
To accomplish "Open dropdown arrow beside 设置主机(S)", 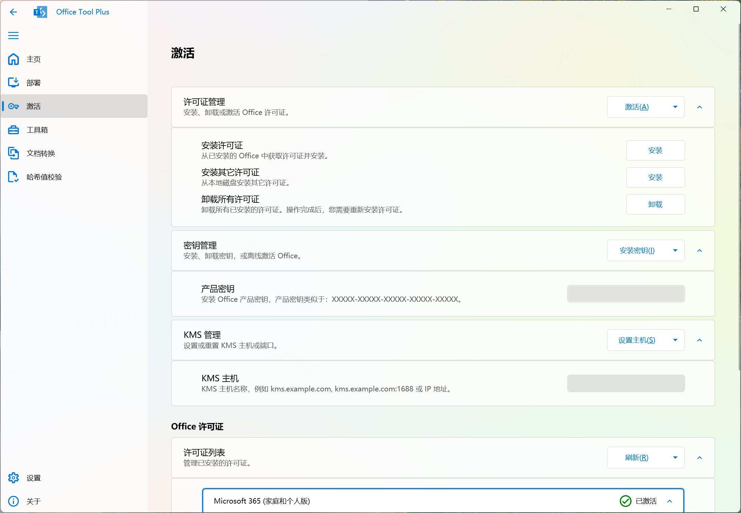I will tap(675, 340).
